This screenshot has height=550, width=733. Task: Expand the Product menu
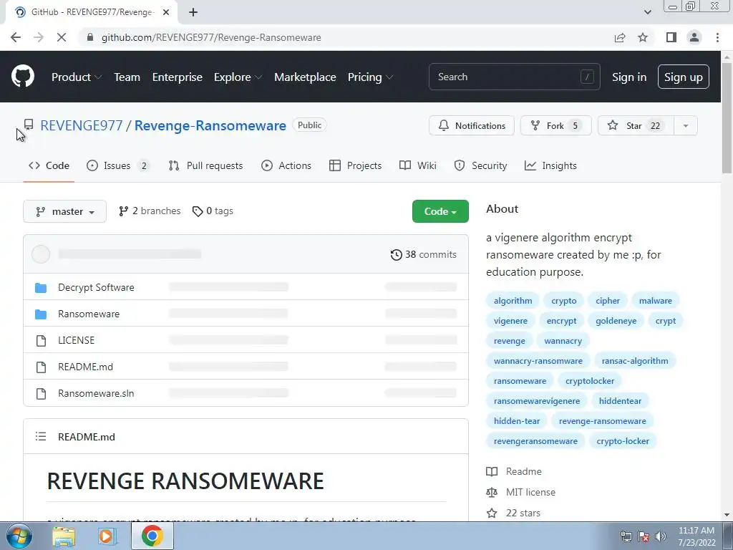76,77
